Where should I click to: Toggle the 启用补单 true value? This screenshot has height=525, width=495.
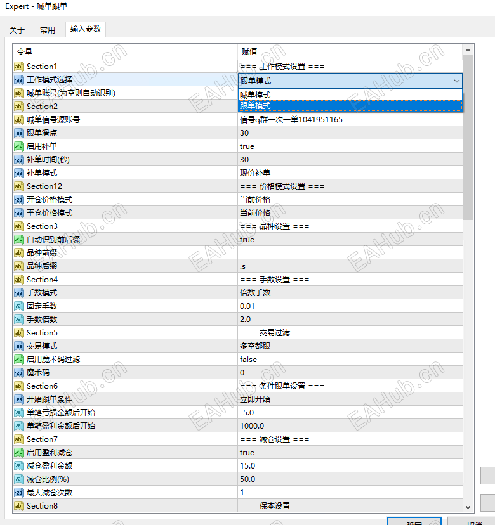tap(350, 146)
